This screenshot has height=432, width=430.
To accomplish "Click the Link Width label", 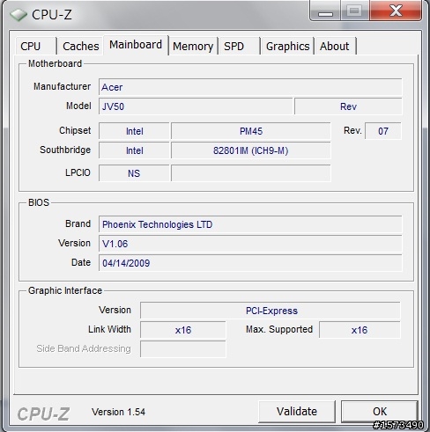I will 109,329.
